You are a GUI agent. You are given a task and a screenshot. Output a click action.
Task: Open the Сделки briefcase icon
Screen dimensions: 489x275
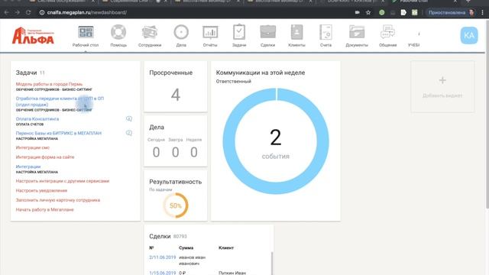point(268,32)
